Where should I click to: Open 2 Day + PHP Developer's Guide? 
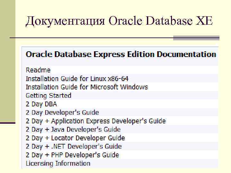[72, 155]
